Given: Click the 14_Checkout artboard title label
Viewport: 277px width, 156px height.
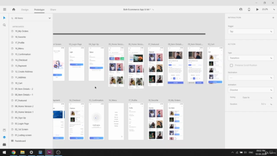Looking at the screenshot, I should 74,100.
